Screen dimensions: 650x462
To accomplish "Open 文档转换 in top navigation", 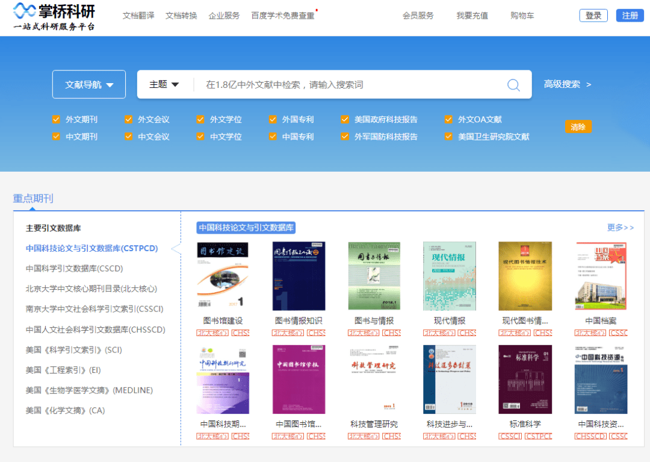I will coord(181,16).
